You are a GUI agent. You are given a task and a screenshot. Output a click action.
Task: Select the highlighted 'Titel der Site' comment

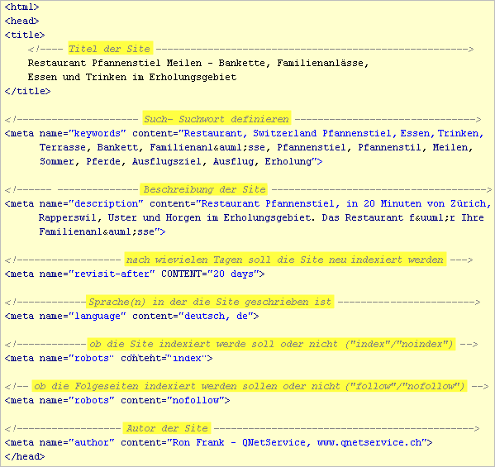pyautogui.click(x=110, y=49)
